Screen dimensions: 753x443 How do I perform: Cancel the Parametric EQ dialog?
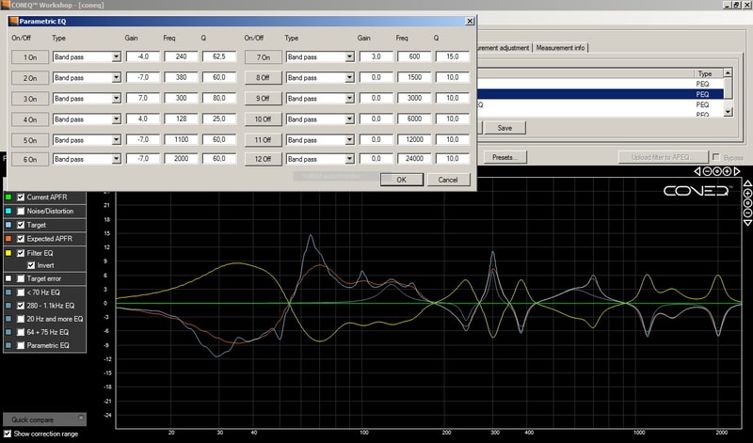point(448,180)
